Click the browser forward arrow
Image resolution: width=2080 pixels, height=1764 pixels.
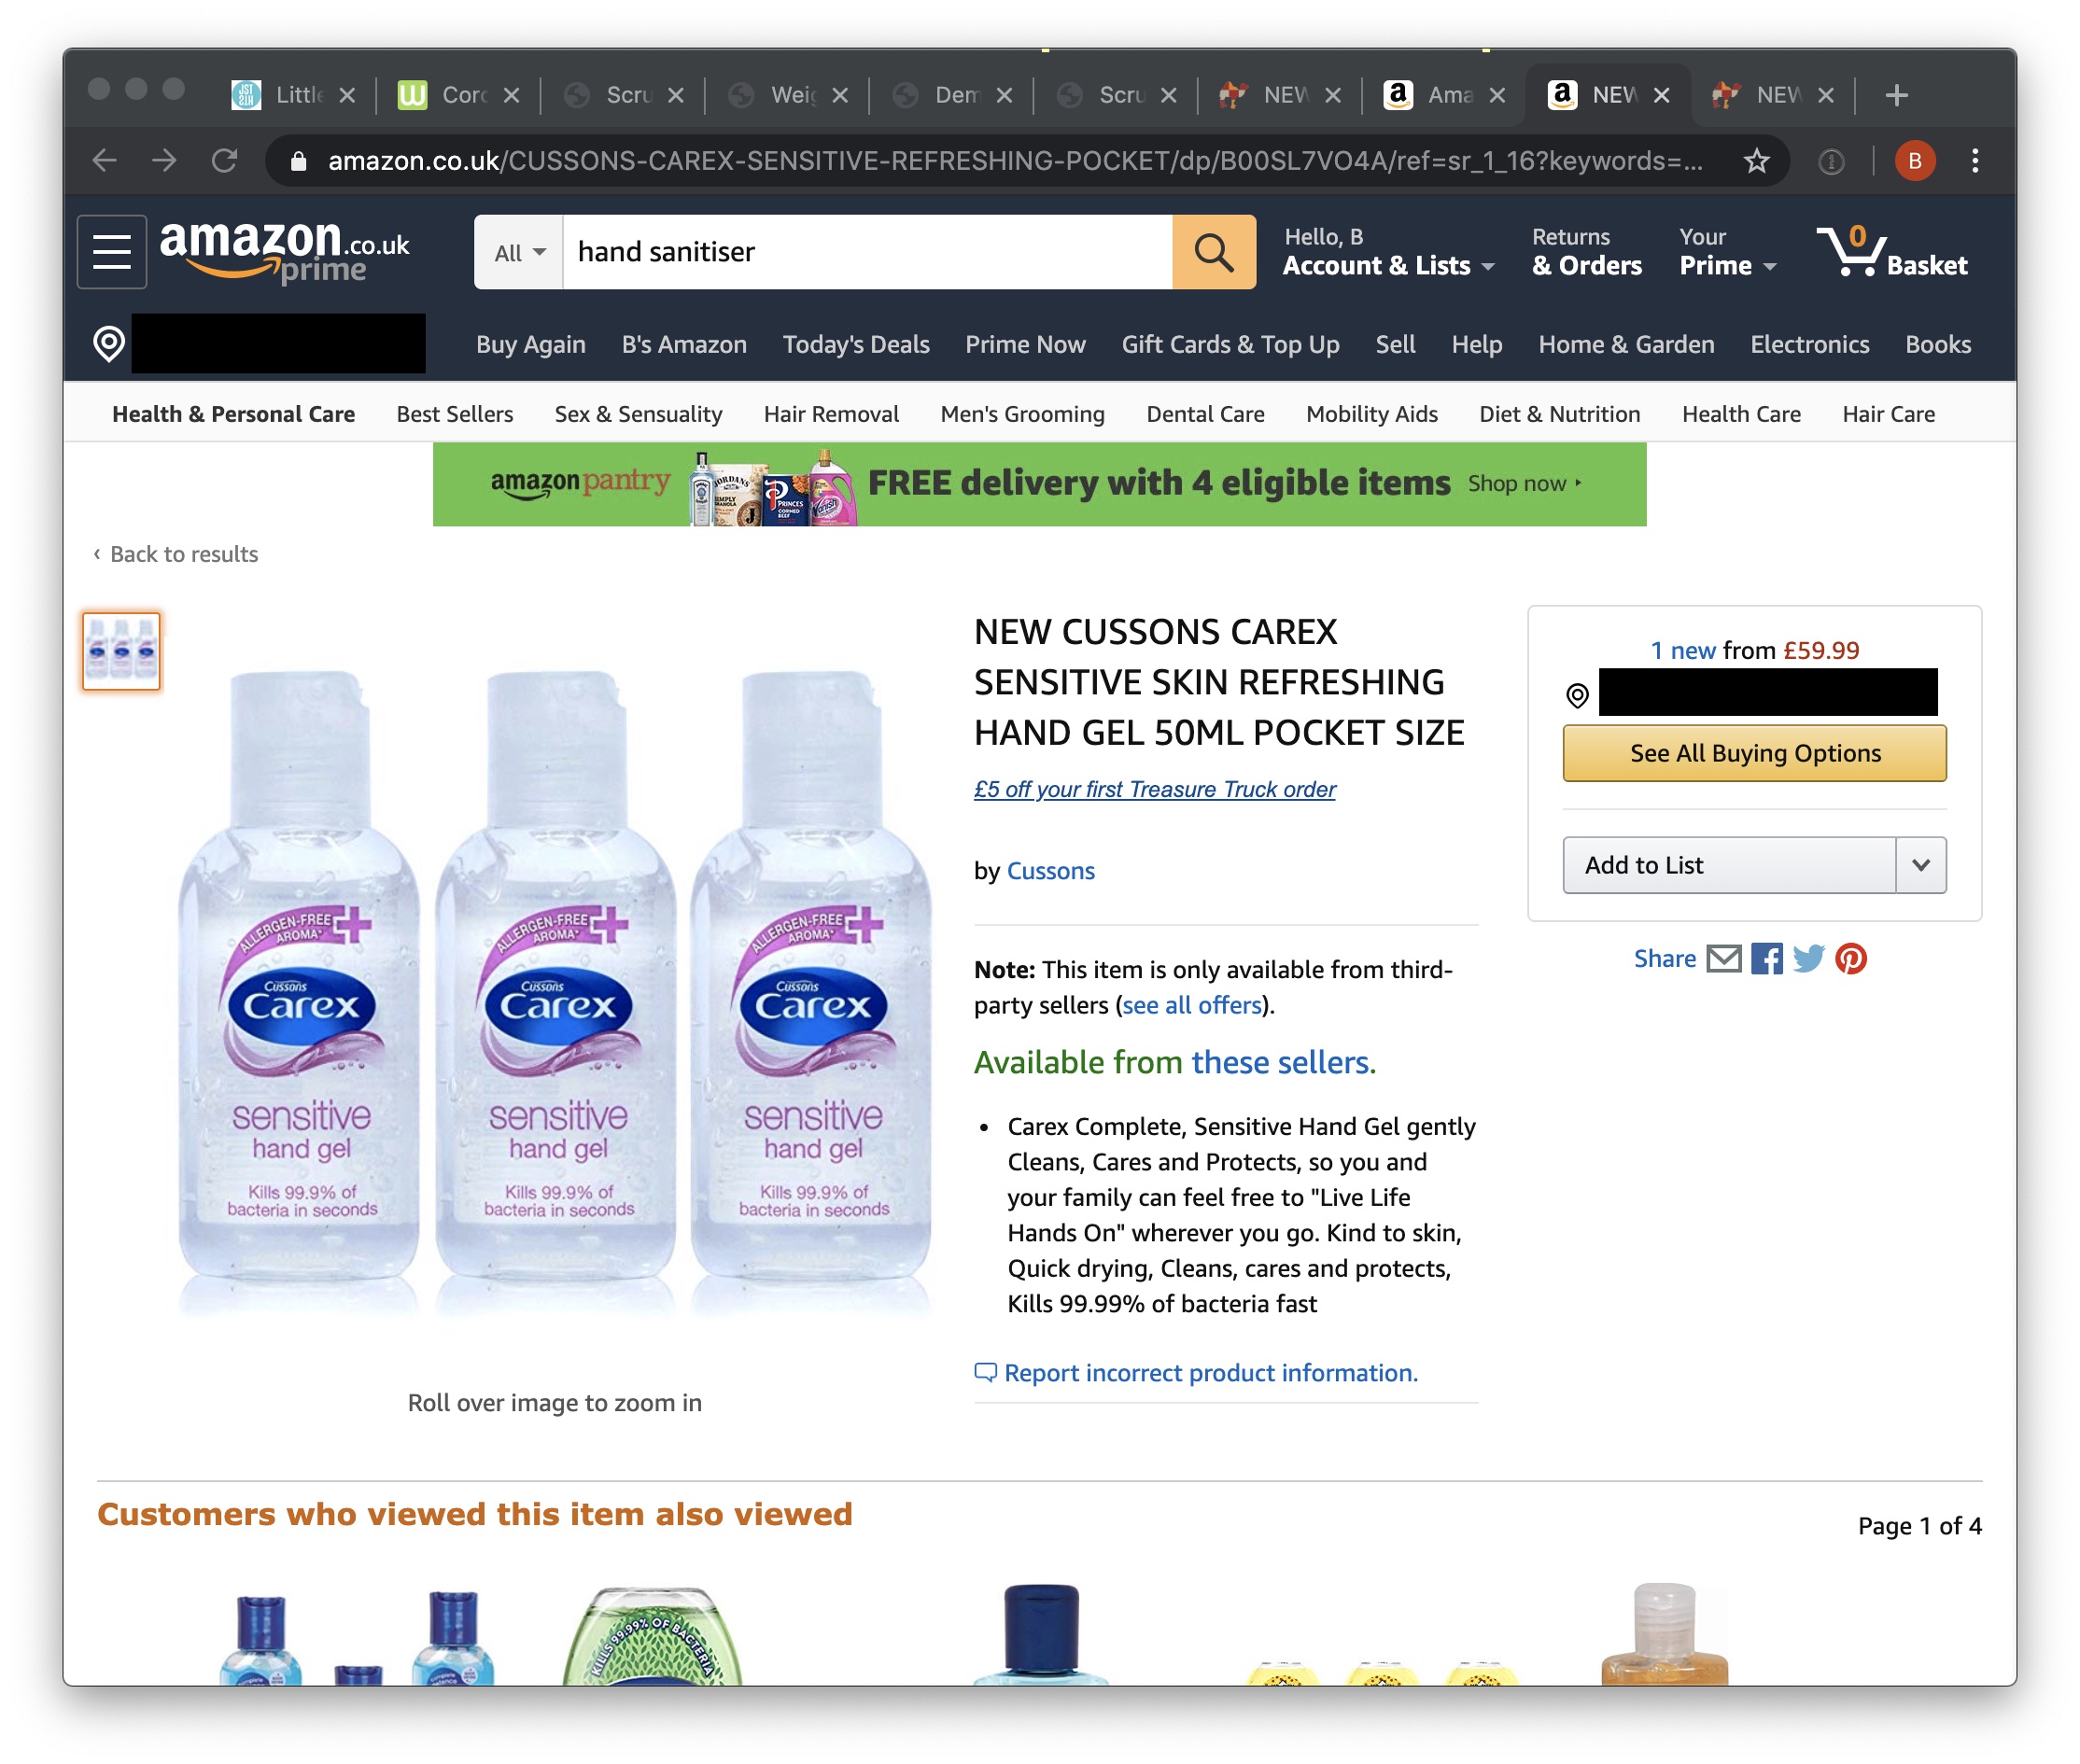164,161
